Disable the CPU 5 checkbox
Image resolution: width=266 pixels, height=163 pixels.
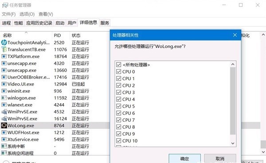click(118, 106)
